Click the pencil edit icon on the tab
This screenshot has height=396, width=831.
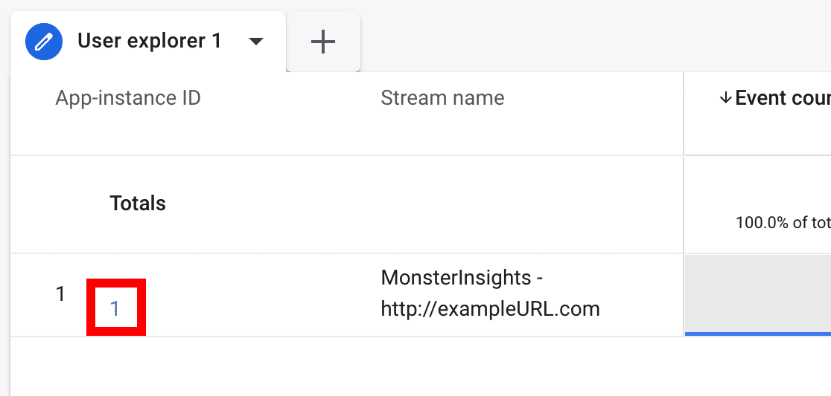[44, 41]
